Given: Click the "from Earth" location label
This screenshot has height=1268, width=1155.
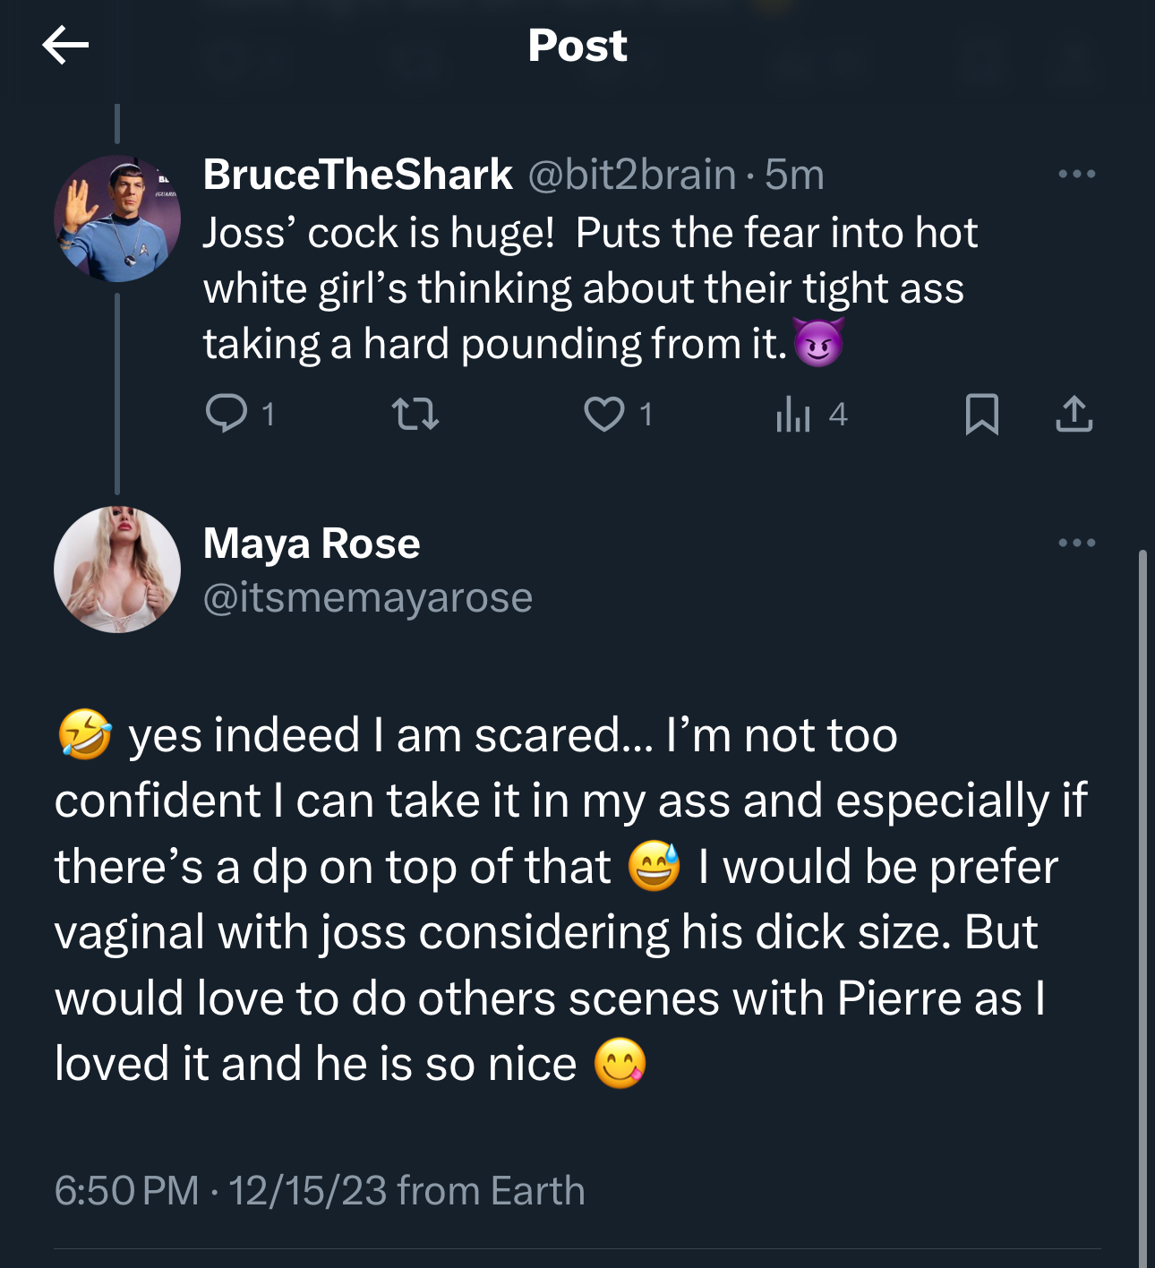Looking at the screenshot, I should [x=491, y=1191].
